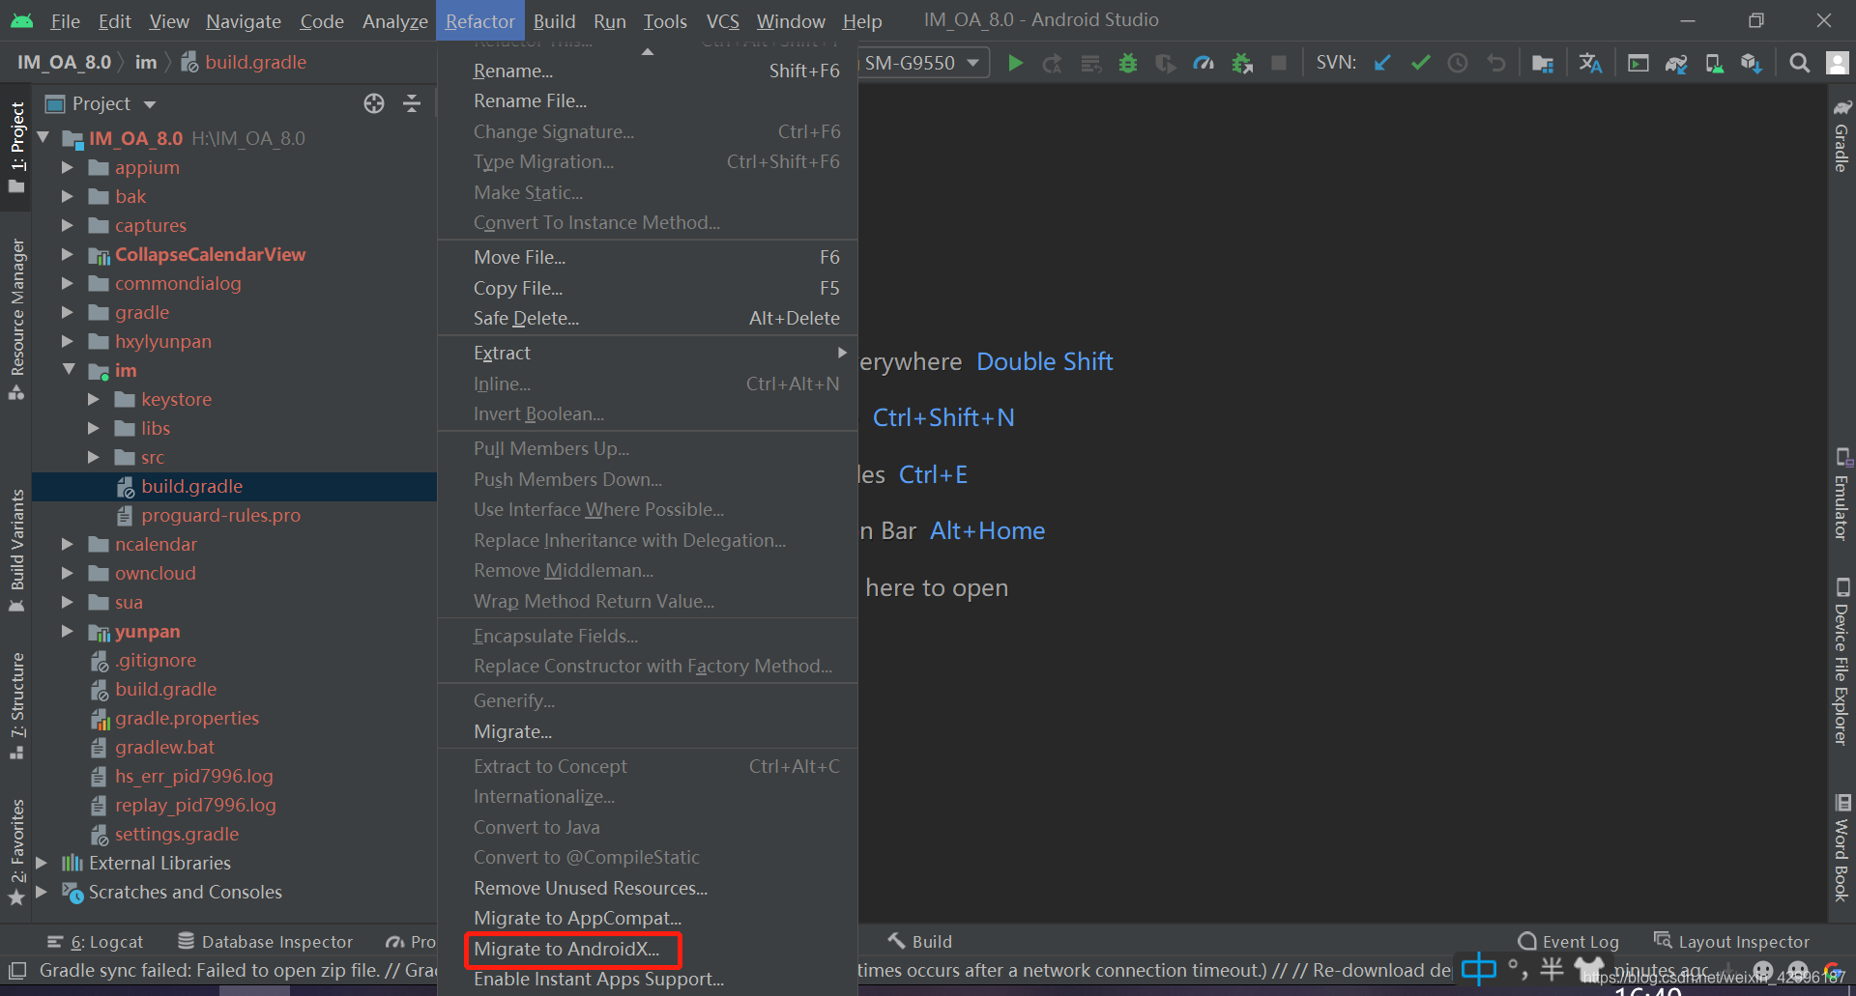Open the Event Log tab
The image size is (1856, 996).
coord(1568,942)
